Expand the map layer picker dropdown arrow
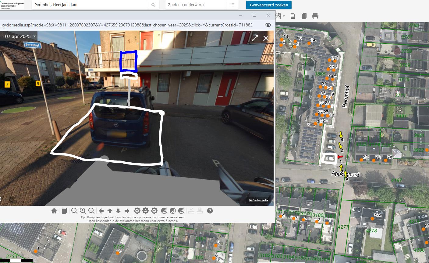 (284, 16)
